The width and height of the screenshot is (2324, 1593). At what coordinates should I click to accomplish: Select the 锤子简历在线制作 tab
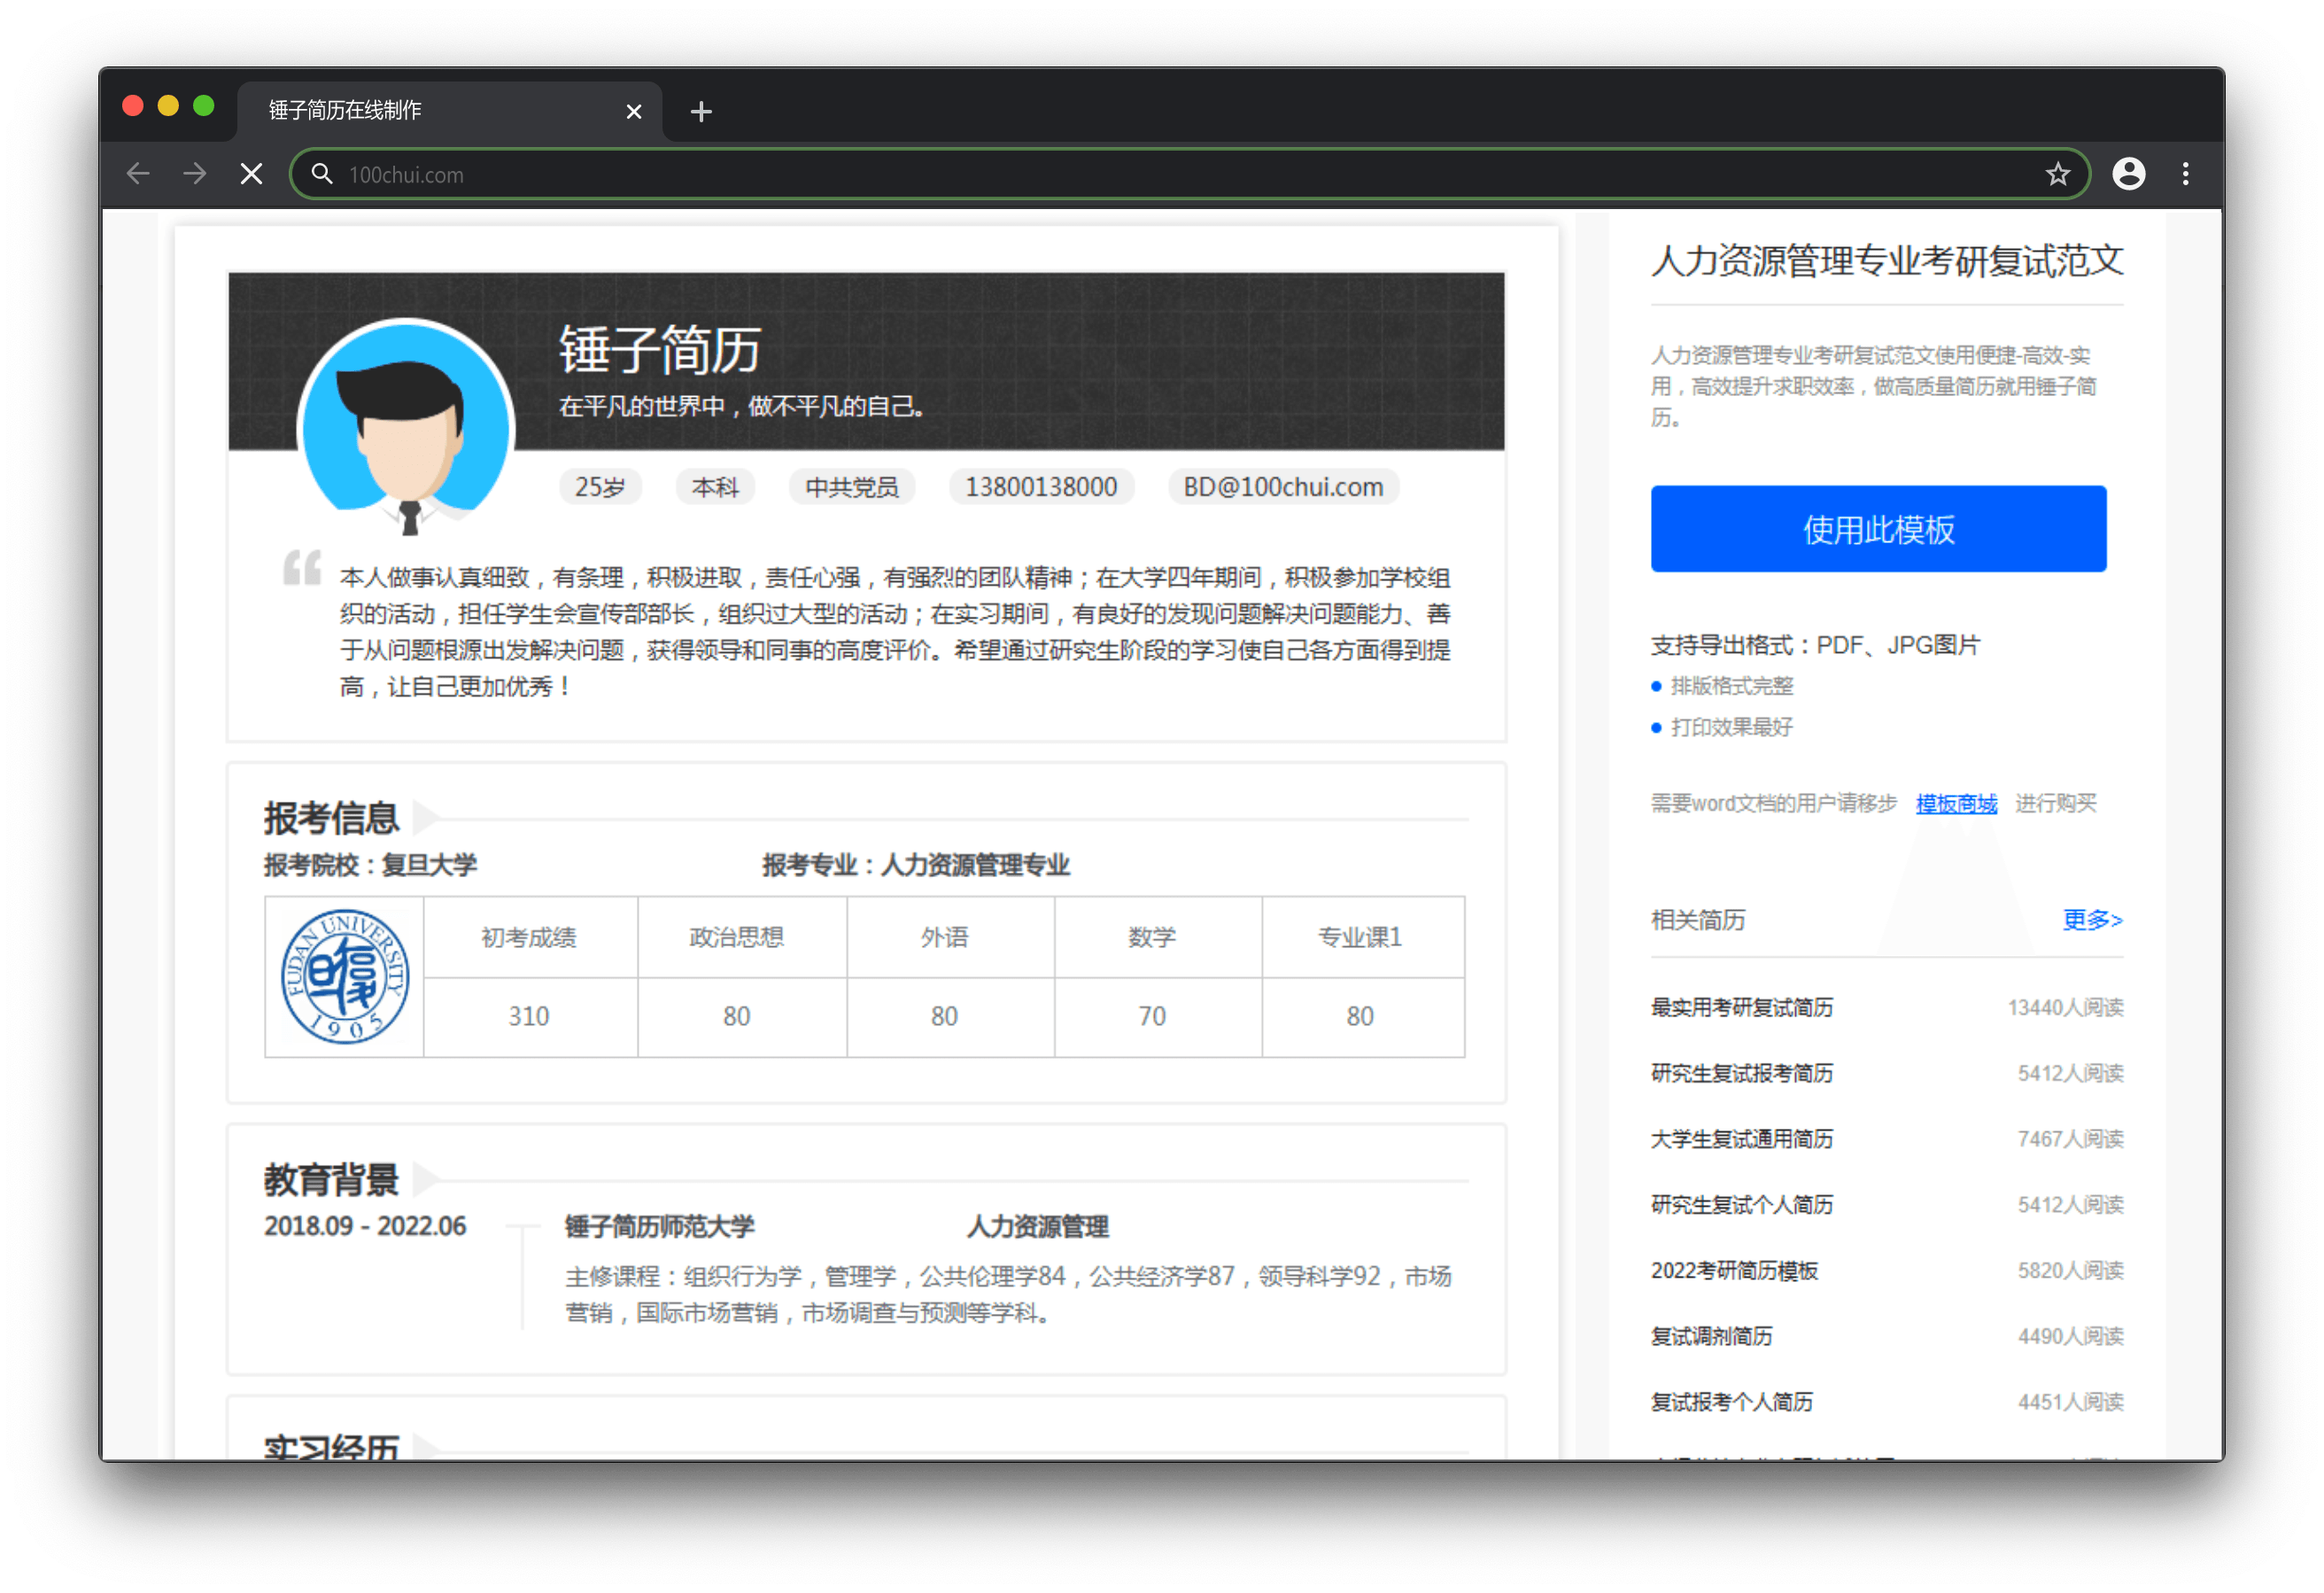click(x=449, y=110)
